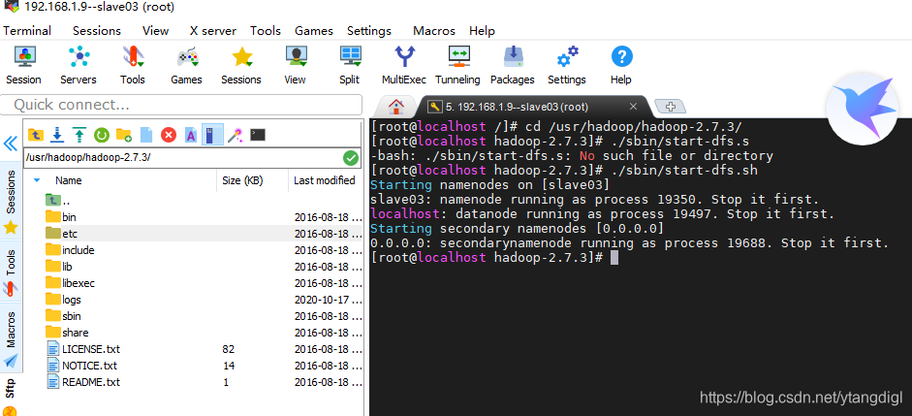
Task: Download selected files via SFTP icon
Action: (x=57, y=135)
